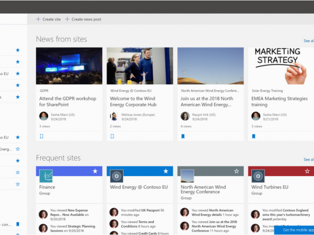Open the workshop photo on the Wind Energy Hub post
Image resolution: width=314 pixels, height=235 pixels.
click(140, 66)
